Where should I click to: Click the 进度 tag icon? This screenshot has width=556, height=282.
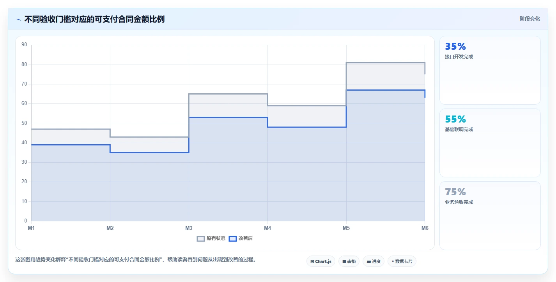tap(368, 262)
